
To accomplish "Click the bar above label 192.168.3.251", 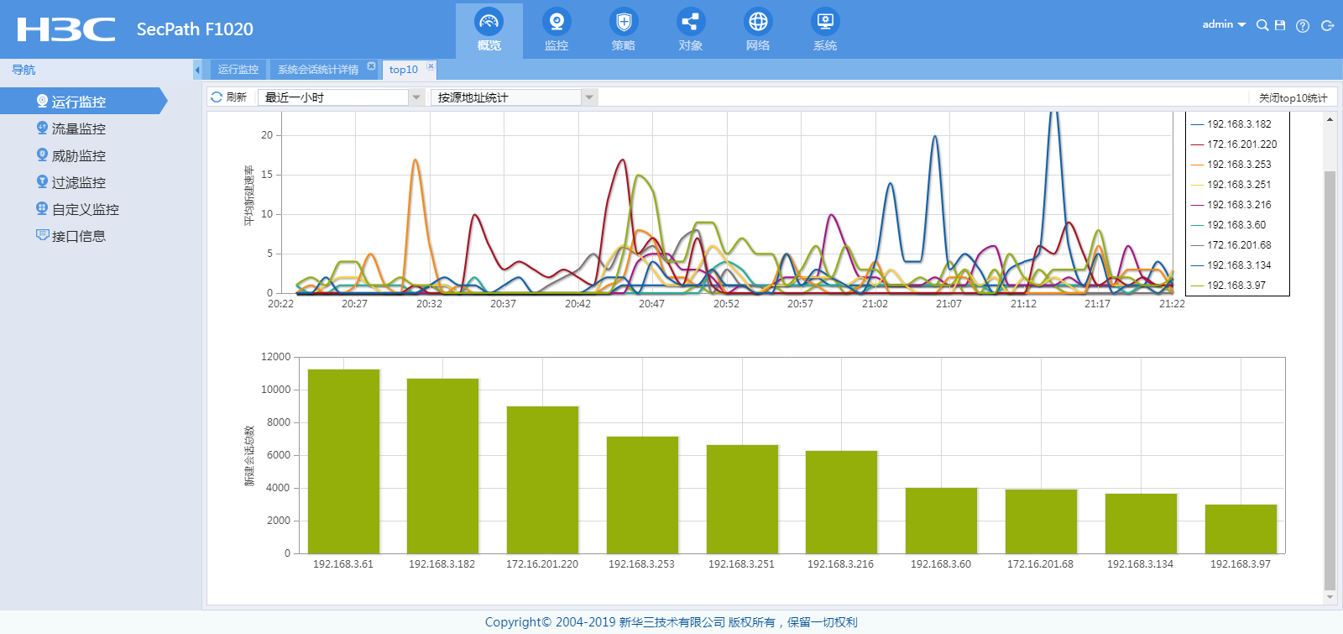I will point(743,499).
